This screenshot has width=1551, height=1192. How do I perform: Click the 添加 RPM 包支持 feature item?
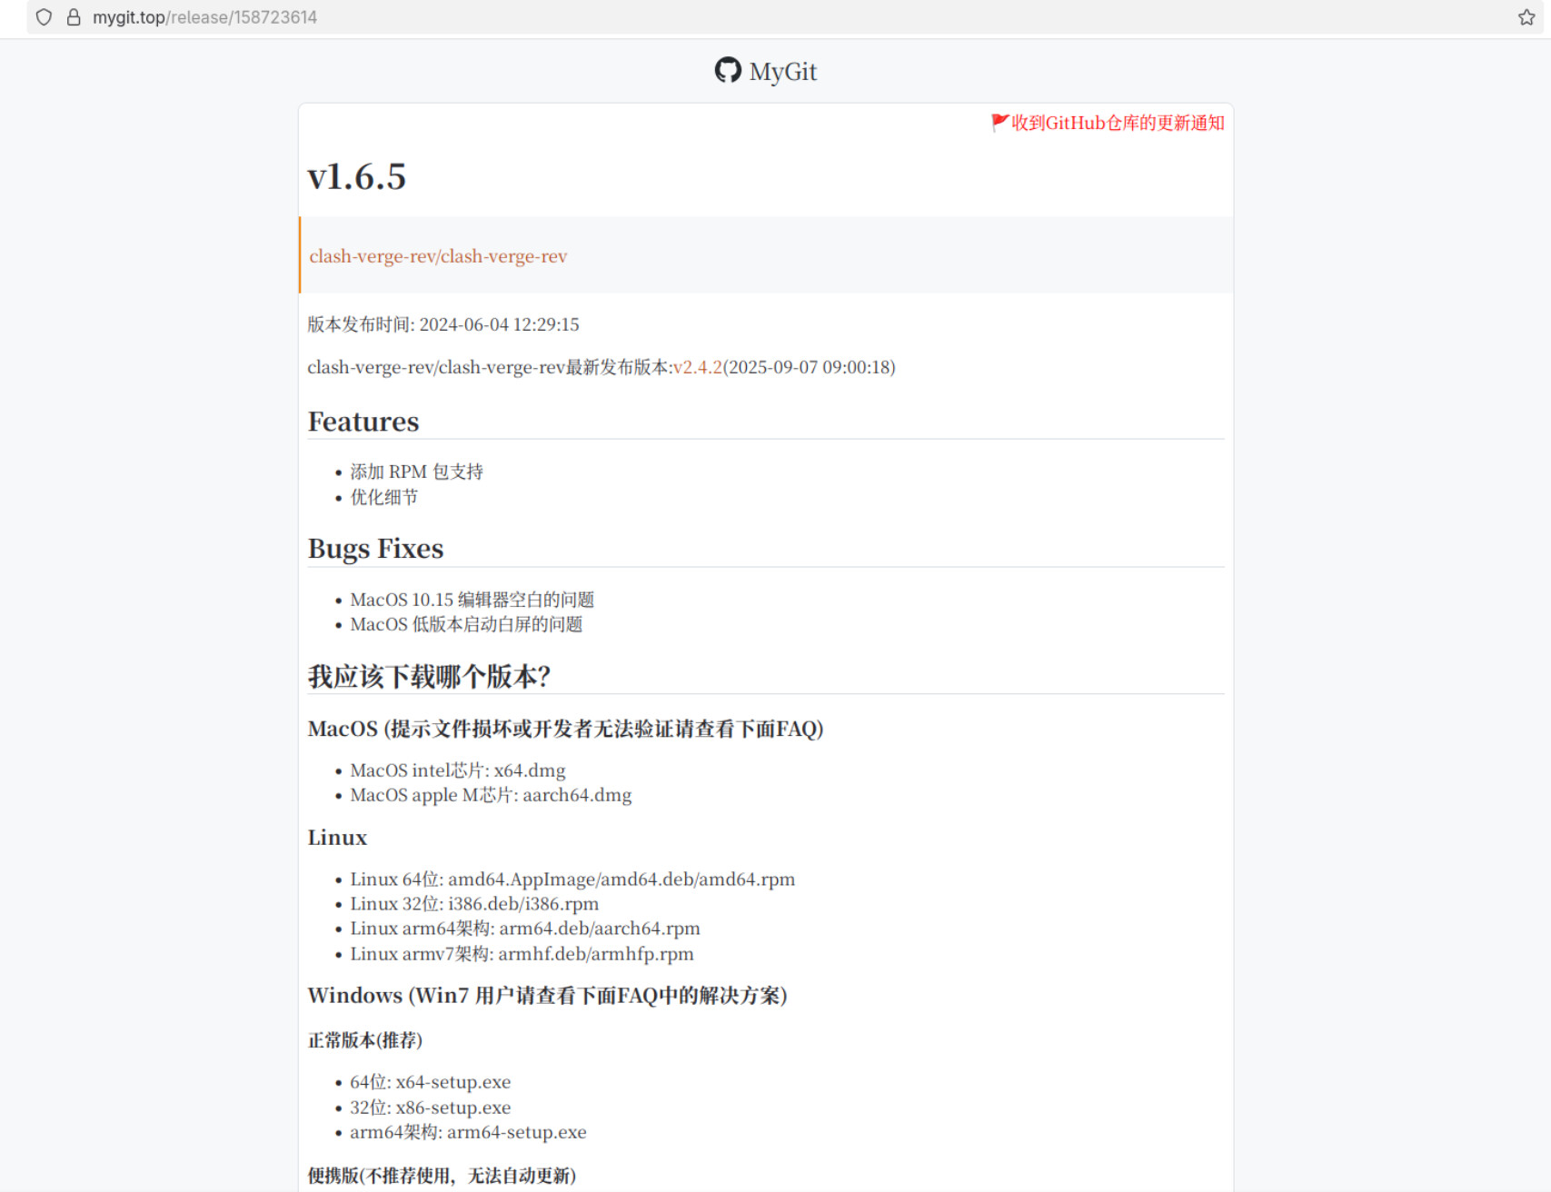[x=416, y=472]
